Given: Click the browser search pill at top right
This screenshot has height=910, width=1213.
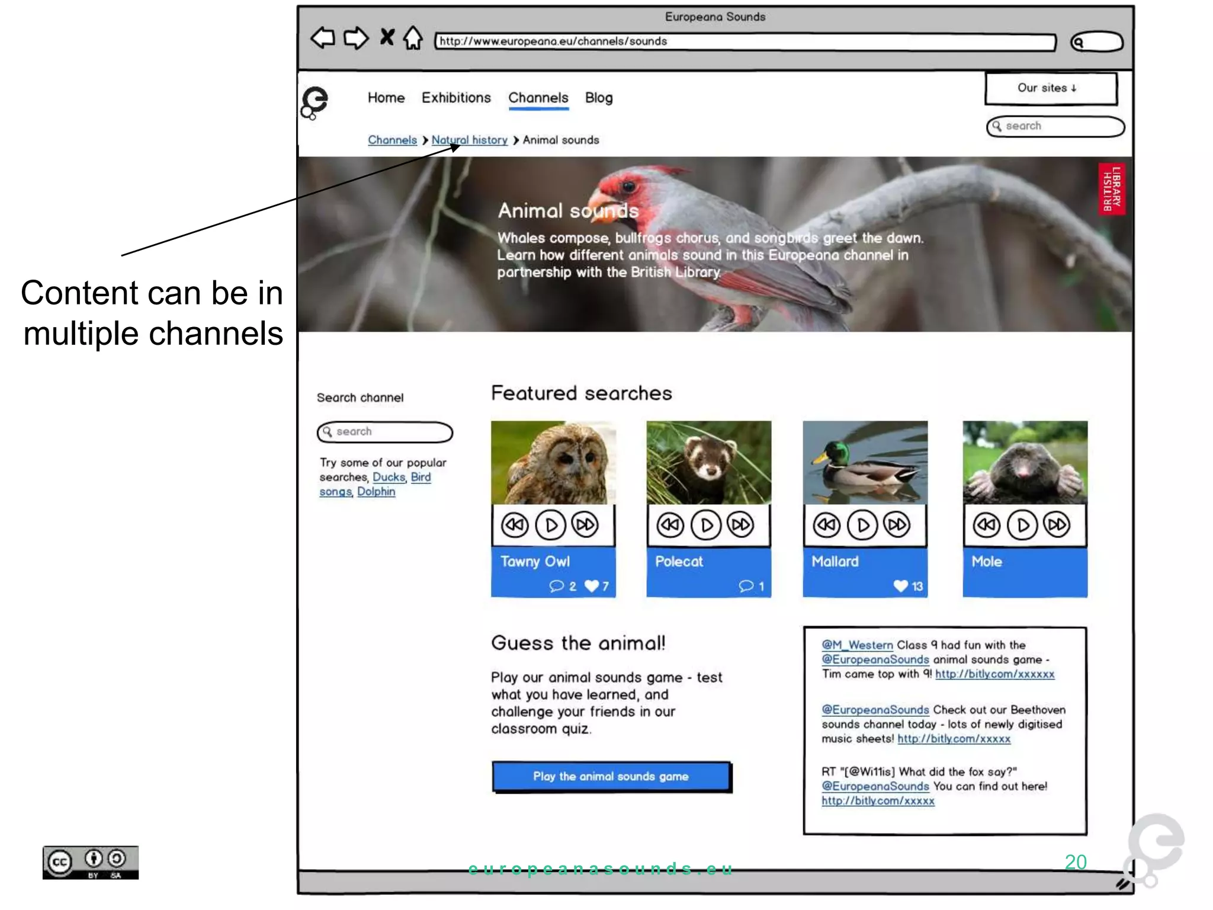Looking at the screenshot, I should [1097, 42].
